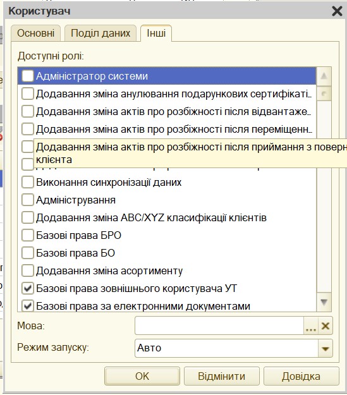Tick the Базові права БРО checkbox
The width and height of the screenshot is (347, 395).
tap(27, 235)
